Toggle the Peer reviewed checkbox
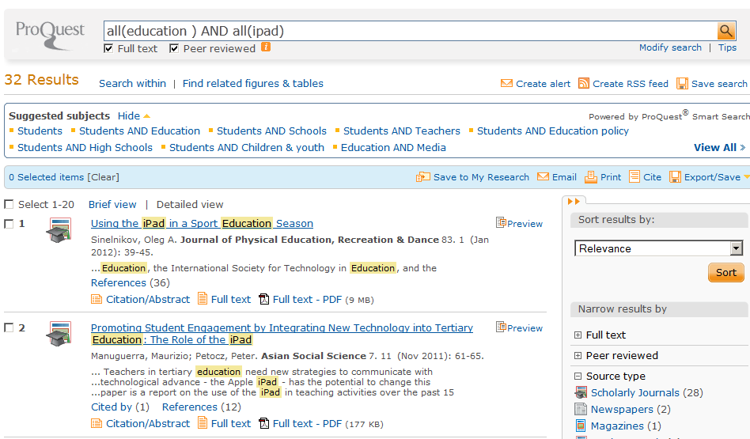The image size is (750, 439). tap(174, 48)
